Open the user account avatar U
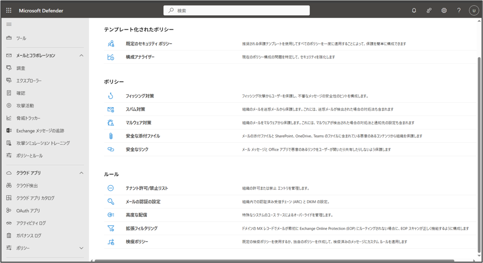The image size is (483, 263). click(474, 10)
